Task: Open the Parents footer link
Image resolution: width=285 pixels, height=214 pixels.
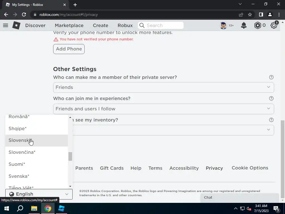Action: point(84,168)
